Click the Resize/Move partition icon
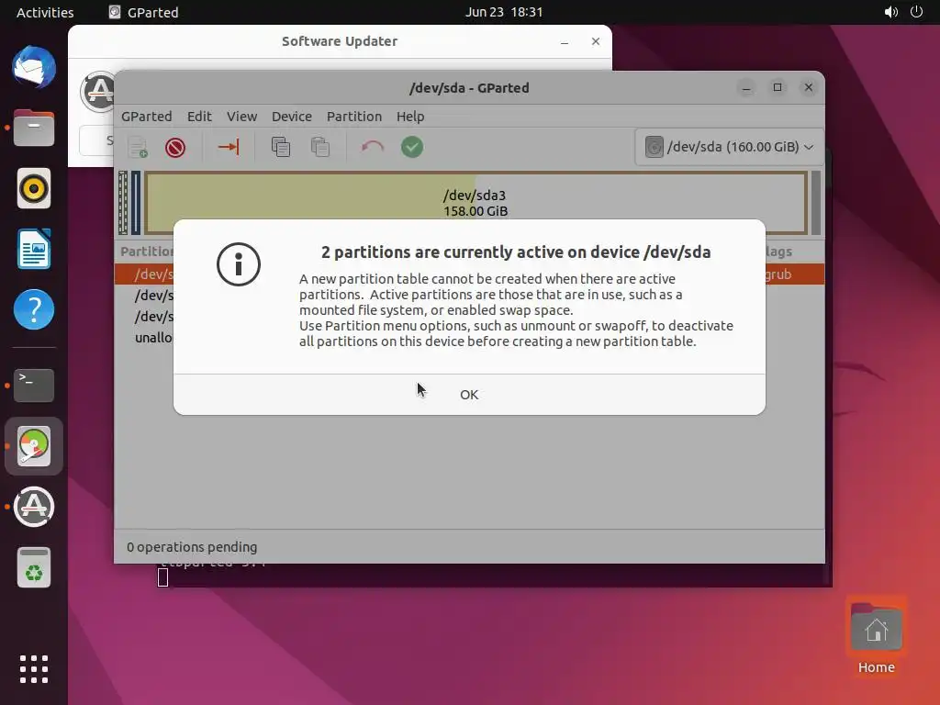Image resolution: width=940 pixels, height=705 pixels. tap(229, 147)
